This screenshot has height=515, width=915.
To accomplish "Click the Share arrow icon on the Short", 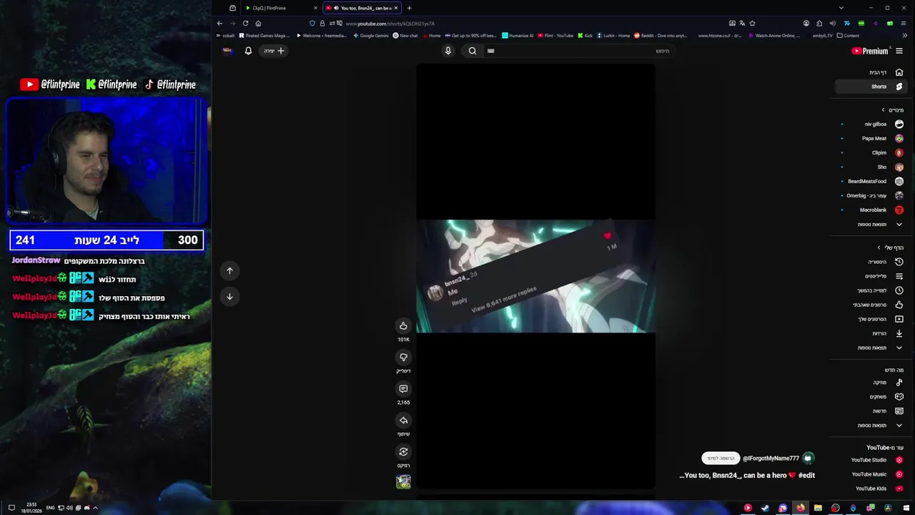I will pyautogui.click(x=403, y=421).
